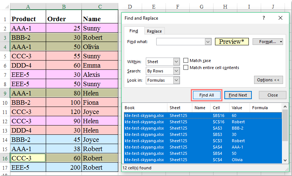Screen dimensions: 292x176
Task: Click the Find Next button
Action: 238,95
